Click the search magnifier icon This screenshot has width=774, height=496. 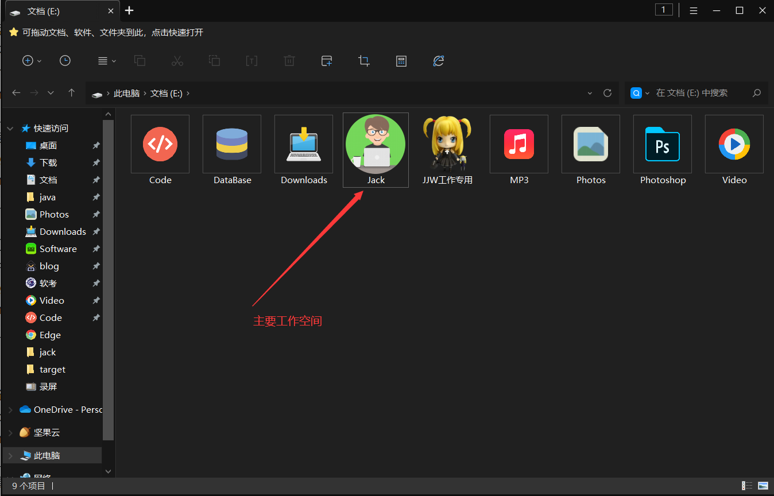(x=756, y=93)
